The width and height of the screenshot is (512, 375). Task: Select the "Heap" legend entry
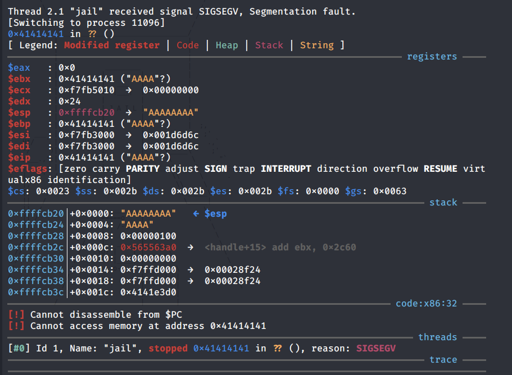pyautogui.click(x=226, y=45)
